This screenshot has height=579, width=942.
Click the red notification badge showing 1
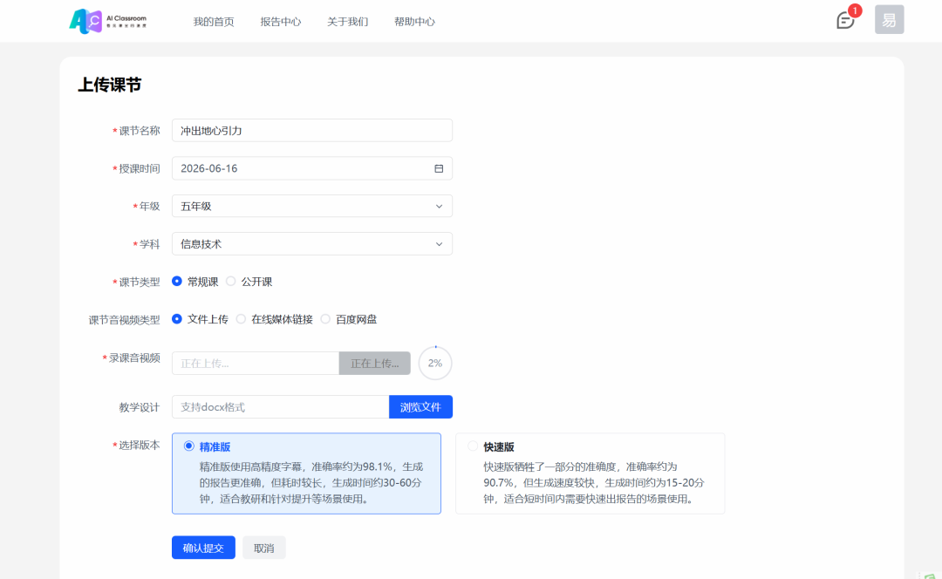point(854,10)
